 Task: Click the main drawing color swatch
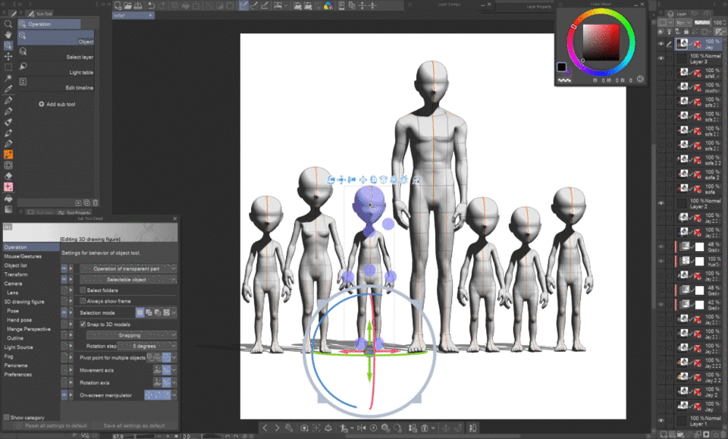pyautogui.click(x=562, y=67)
